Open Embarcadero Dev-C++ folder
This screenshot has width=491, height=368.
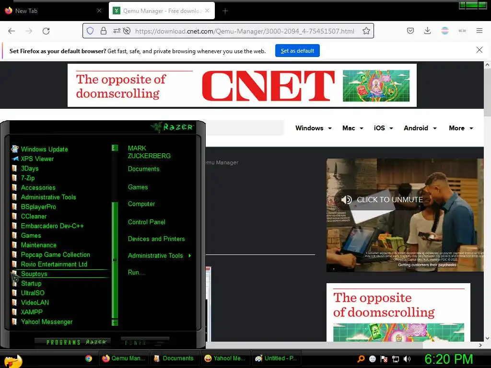(52, 226)
